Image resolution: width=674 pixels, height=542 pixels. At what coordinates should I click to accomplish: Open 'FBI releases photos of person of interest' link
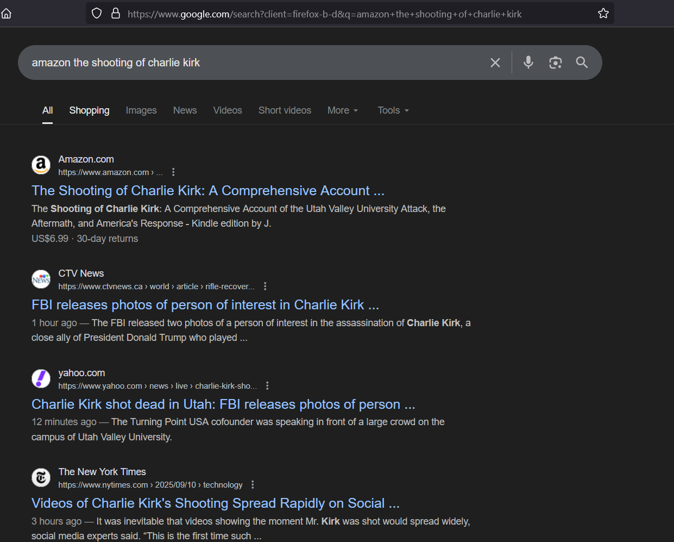point(205,305)
